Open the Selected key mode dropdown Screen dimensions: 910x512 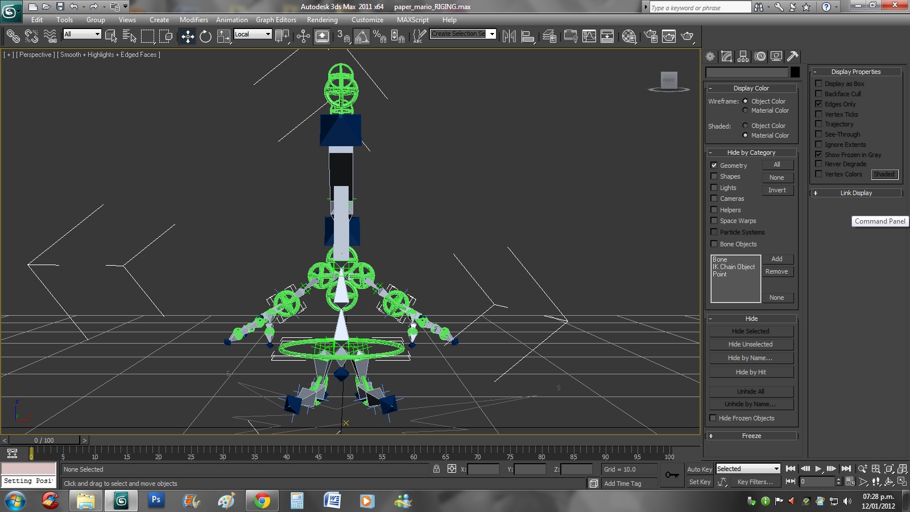(748, 469)
